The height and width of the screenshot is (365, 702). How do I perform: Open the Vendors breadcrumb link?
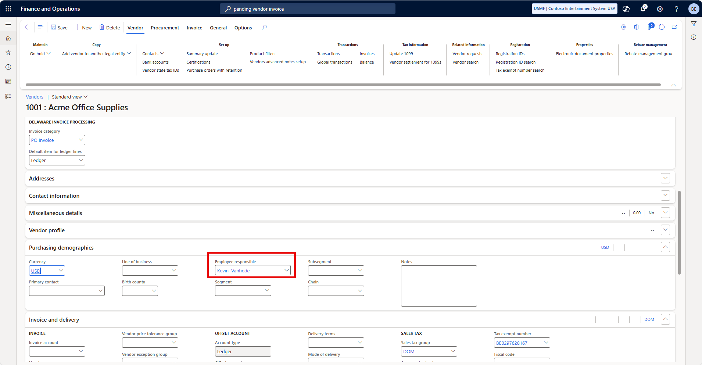click(x=35, y=97)
